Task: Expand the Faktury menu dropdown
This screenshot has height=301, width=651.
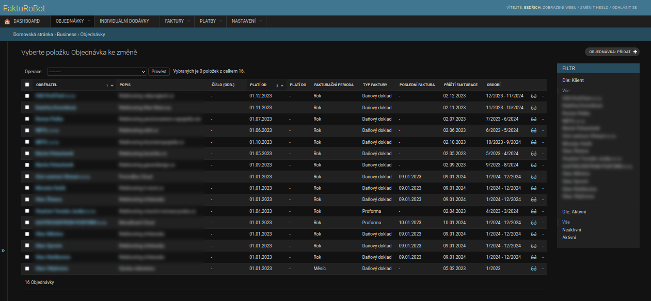Action: [x=178, y=21]
